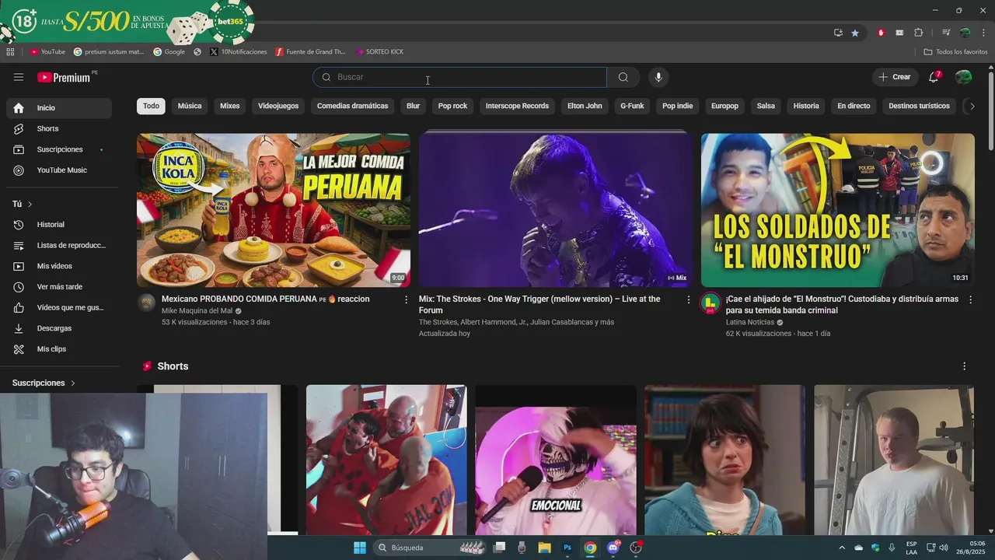Expand the Tú section
This screenshot has width=995, height=560.
[x=23, y=204]
